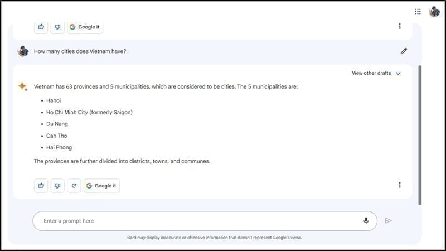Open the account profile avatar

coord(434,11)
